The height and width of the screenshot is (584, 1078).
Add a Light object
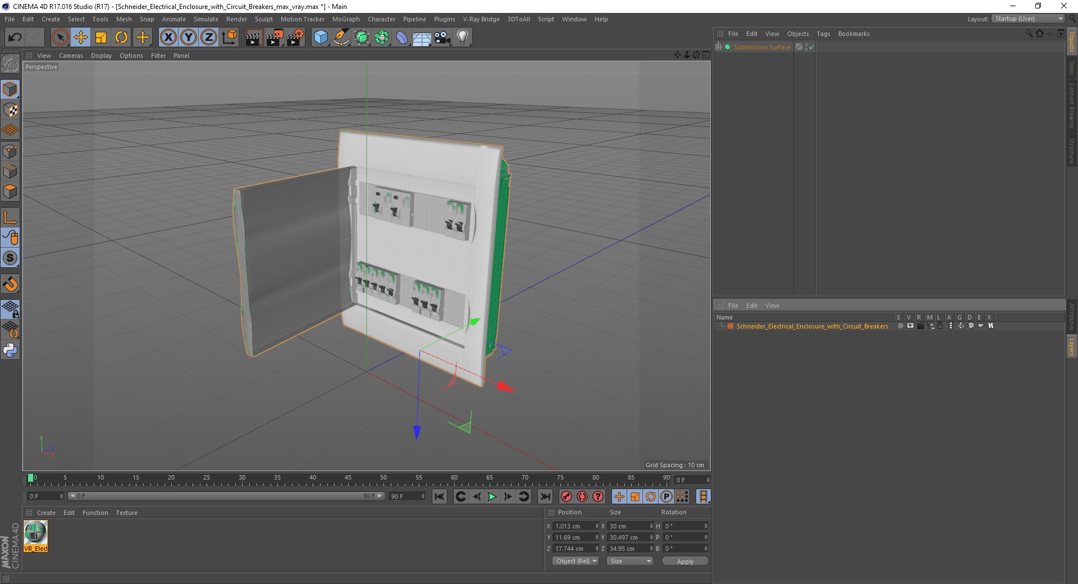pos(463,38)
